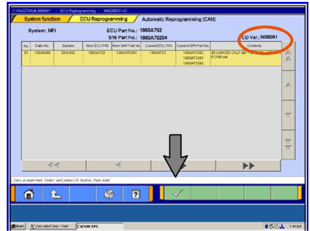Jump to the last page with double-right arrows
310x231 pixels.
click(x=248, y=166)
